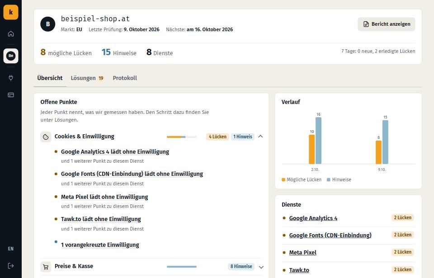Click the Bericht anzeigen button
The height and width of the screenshot is (278, 434).
(x=387, y=24)
